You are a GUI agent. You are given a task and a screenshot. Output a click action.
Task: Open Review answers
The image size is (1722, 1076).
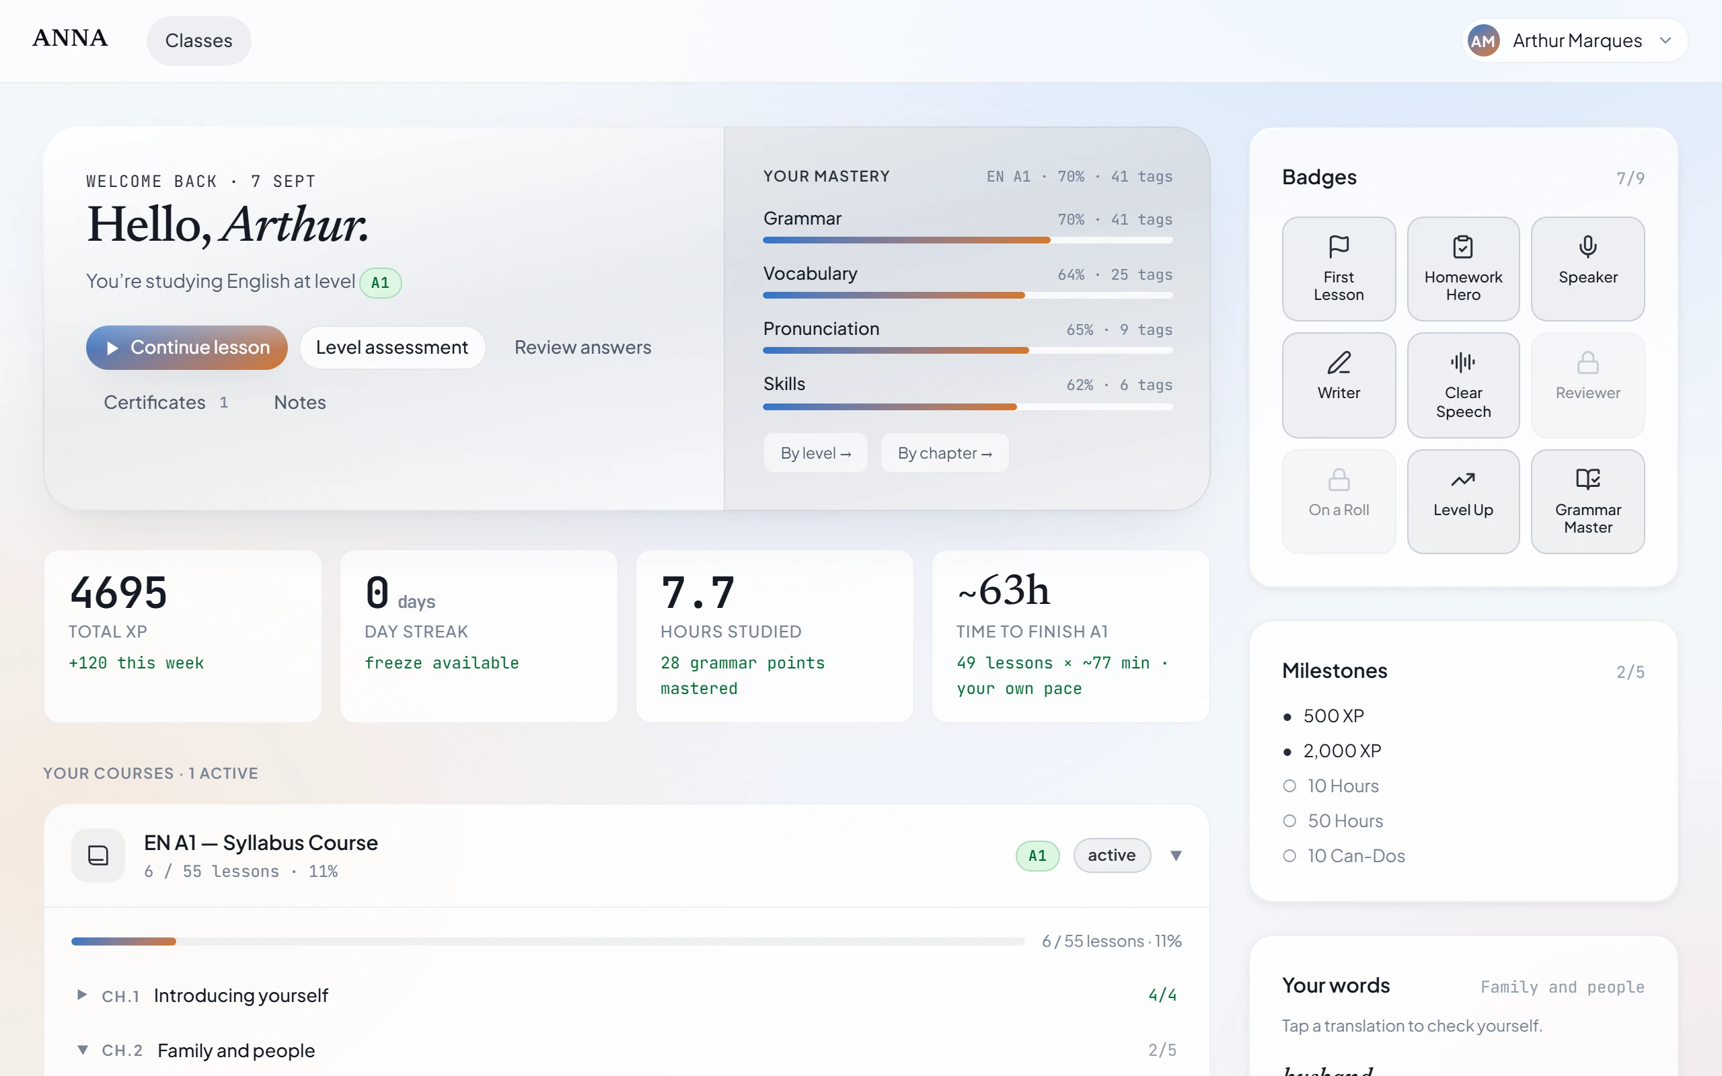tap(583, 348)
